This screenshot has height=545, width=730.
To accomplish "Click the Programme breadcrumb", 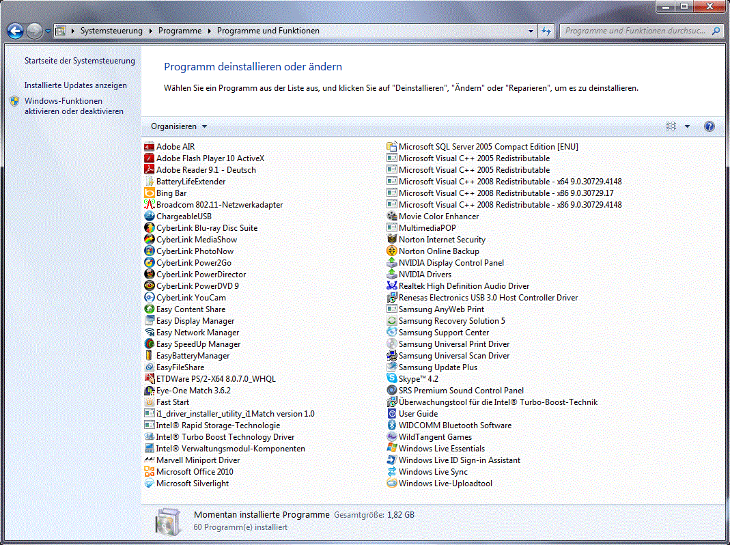I will [x=180, y=31].
